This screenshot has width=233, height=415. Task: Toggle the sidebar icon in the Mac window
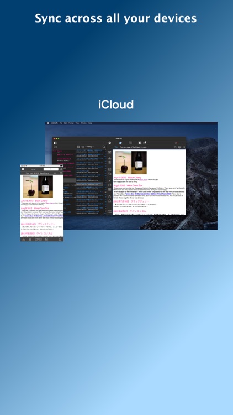click(55, 143)
